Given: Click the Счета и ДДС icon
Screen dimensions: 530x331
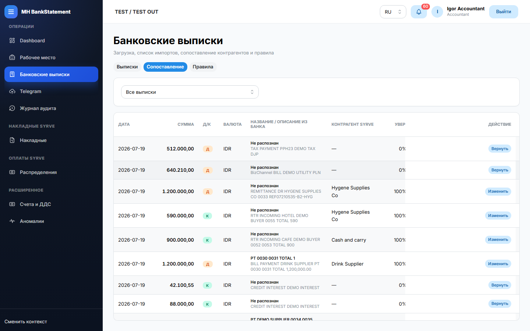Looking at the screenshot, I should tap(12, 204).
